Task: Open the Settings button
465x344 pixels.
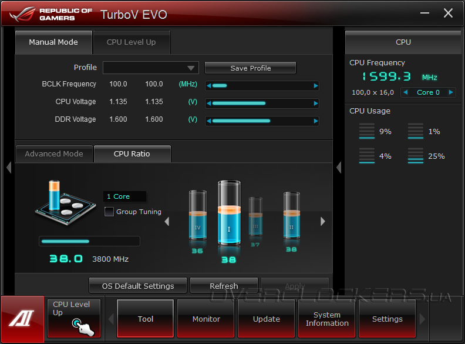Action: [387, 319]
